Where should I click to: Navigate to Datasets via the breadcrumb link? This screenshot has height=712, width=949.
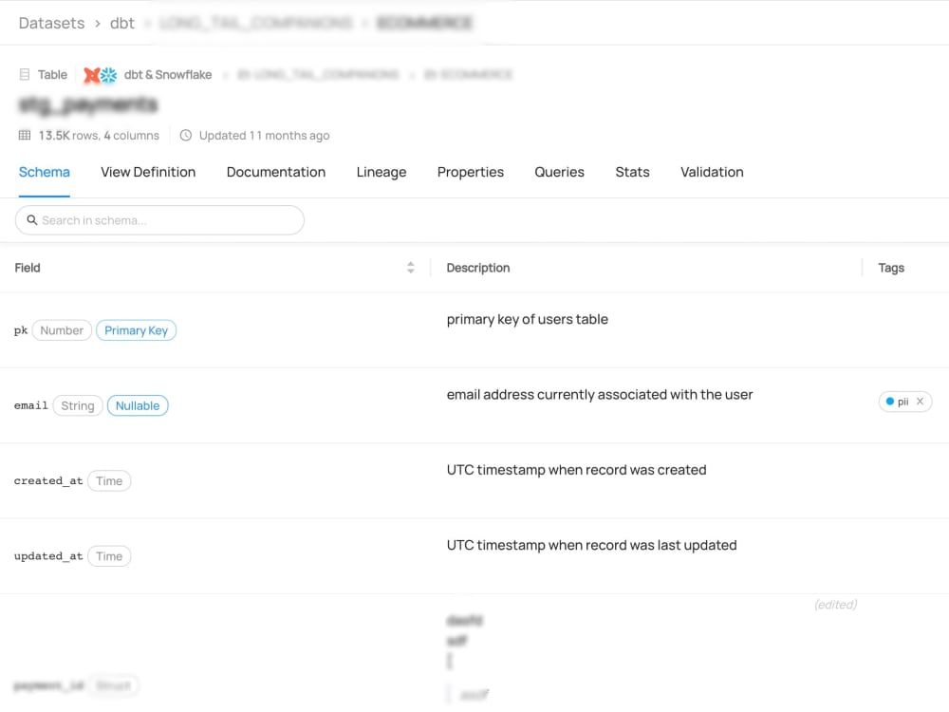click(51, 23)
